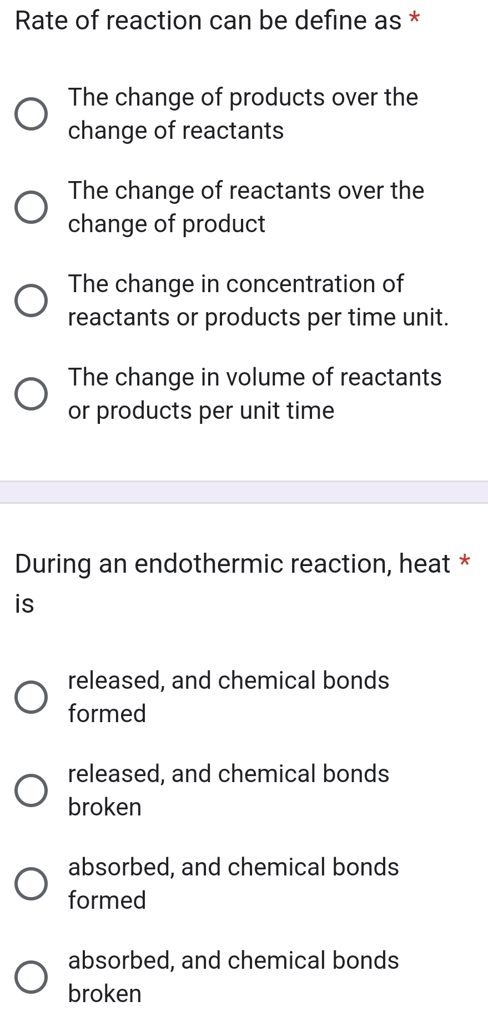Click the lavender divider between the two questions
488x1031 pixels.
tap(244, 492)
